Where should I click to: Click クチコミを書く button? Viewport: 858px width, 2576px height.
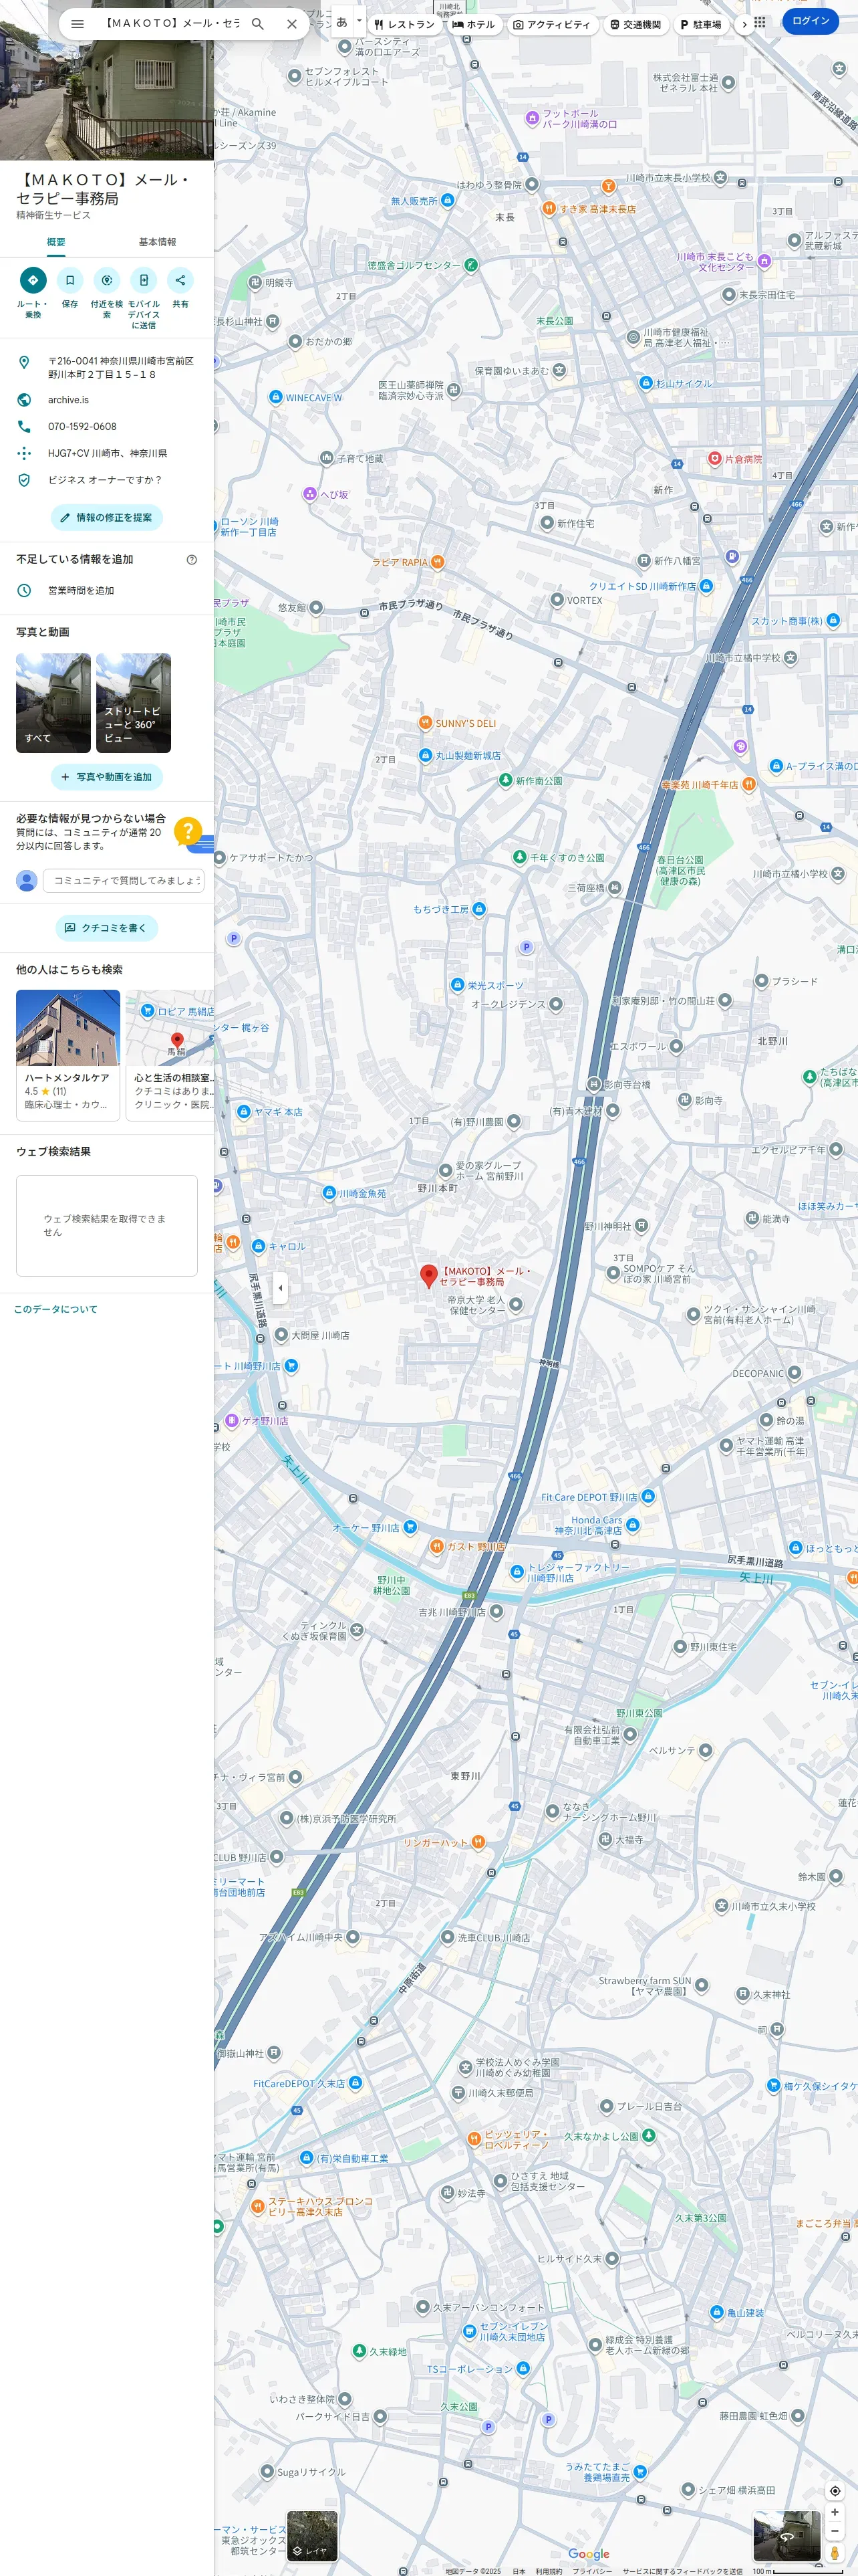point(107,928)
